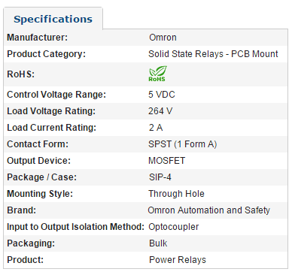
Task: Select the 2 A load current value
Action: (x=156, y=128)
